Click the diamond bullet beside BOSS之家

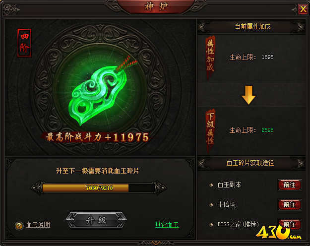pos(211,225)
